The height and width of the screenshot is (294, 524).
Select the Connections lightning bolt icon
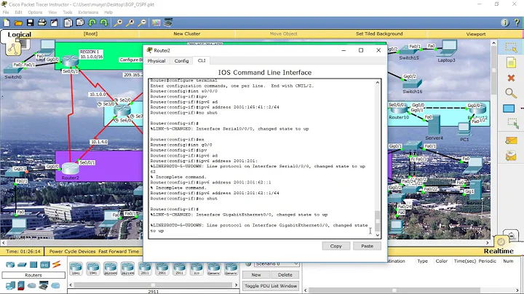point(57,264)
